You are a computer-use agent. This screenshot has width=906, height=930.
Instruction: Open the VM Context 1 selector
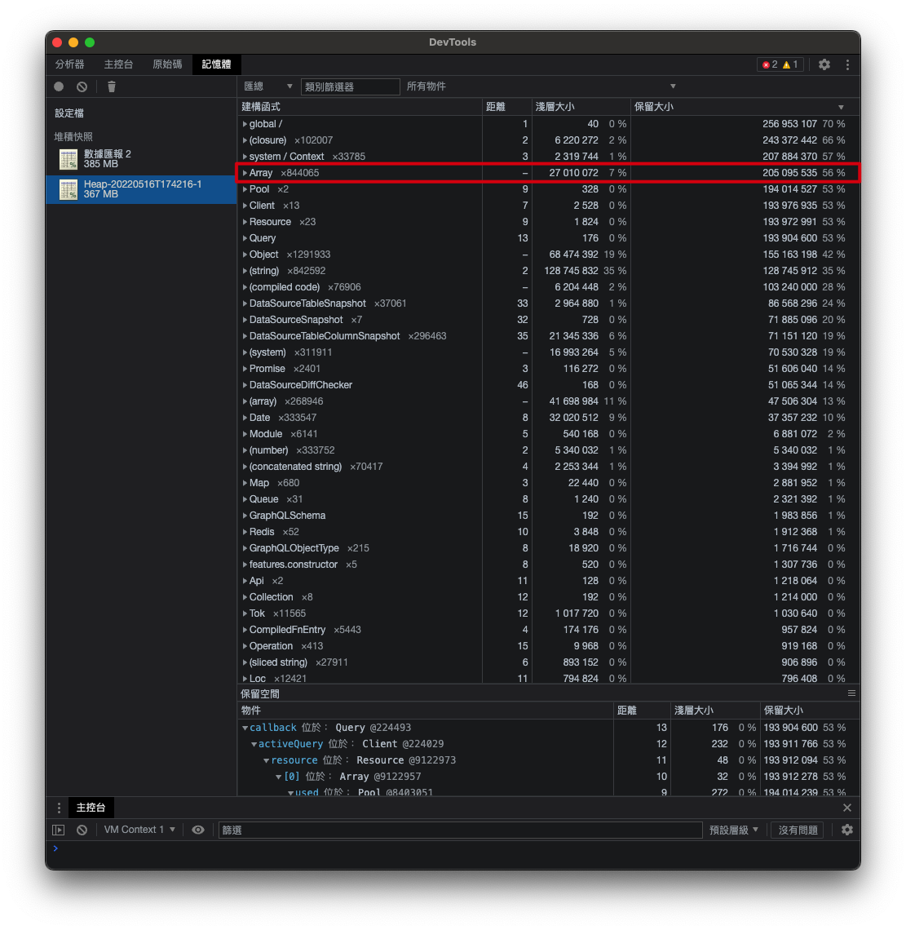tap(139, 830)
